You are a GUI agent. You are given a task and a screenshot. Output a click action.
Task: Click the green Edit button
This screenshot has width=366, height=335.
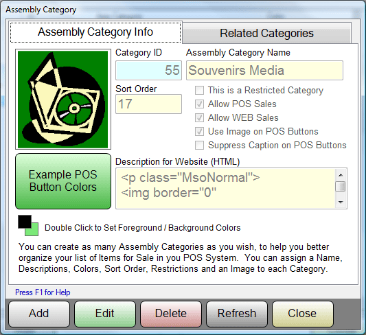pyautogui.click(x=105, y=314)
